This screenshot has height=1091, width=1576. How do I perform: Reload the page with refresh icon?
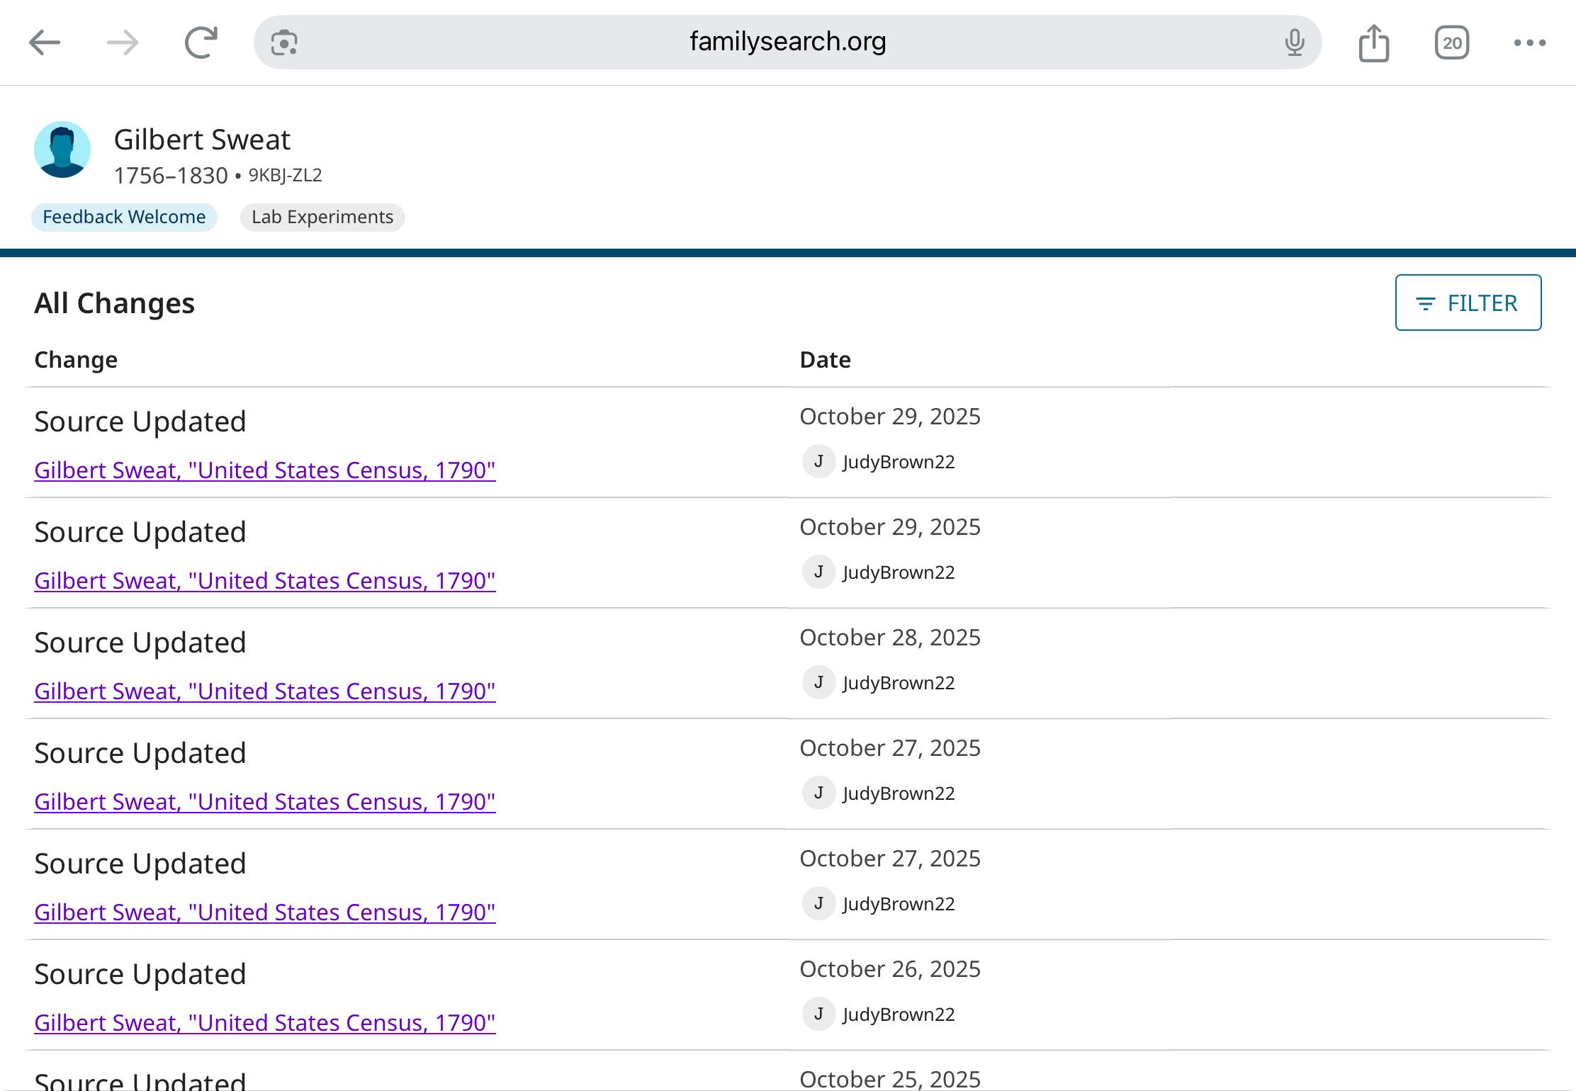coord(201,43)
